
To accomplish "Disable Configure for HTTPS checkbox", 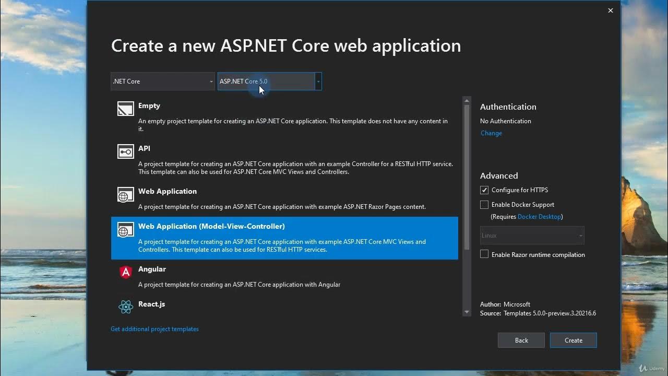I will click(484, 190).
